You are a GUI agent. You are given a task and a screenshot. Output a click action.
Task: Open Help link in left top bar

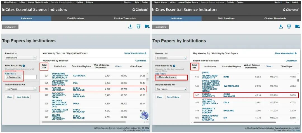137,2
